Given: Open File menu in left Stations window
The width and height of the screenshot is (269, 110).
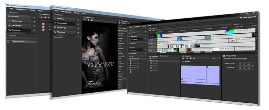Looking at the screenshot, I should point(11,9).
